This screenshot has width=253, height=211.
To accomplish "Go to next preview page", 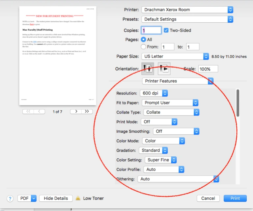I will 76,111.
